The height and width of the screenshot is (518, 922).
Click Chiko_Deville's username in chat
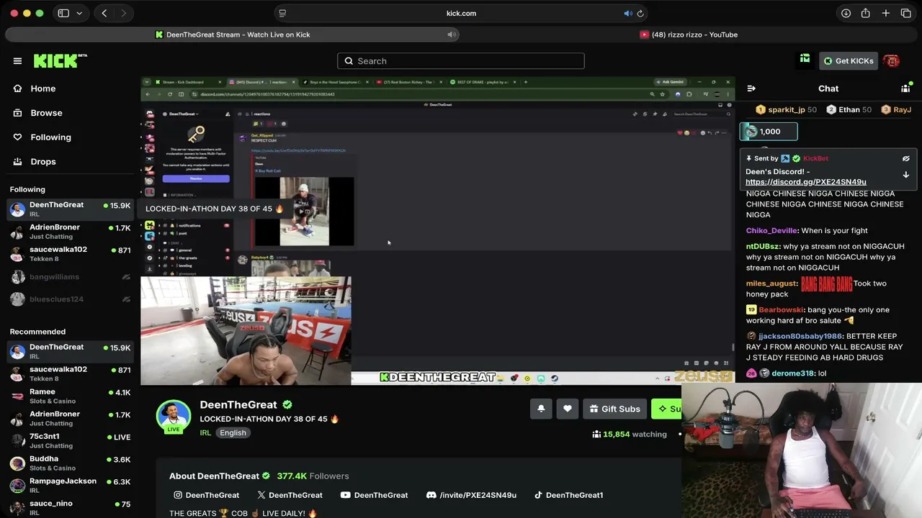(771, 231)
